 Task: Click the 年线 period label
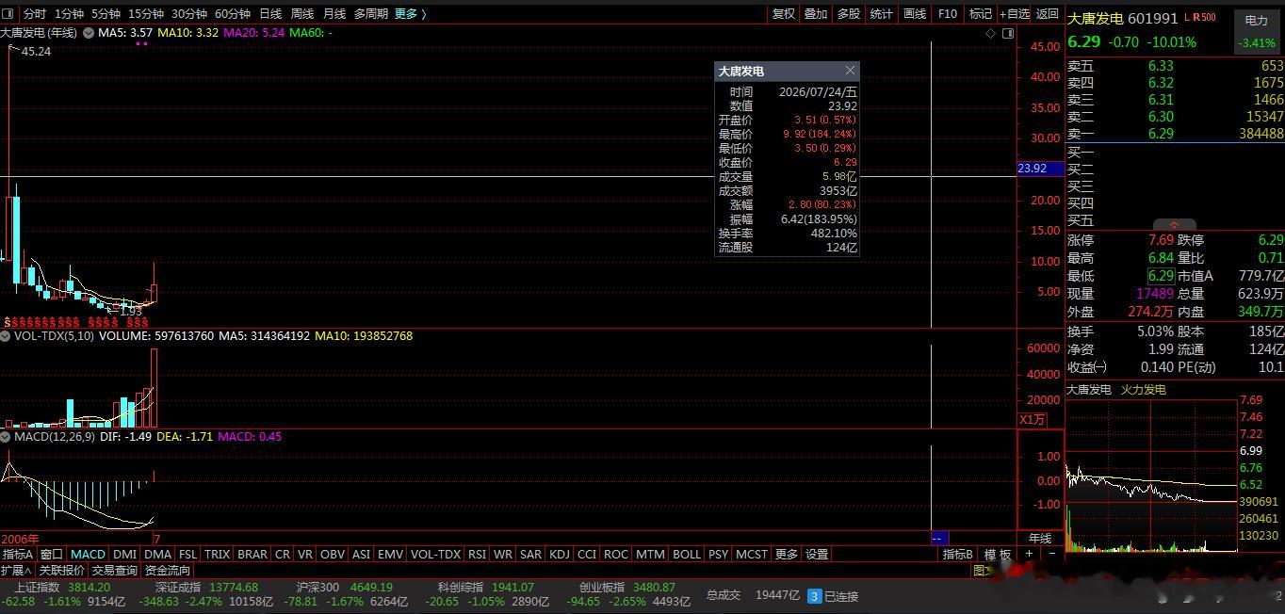pos(1040,539)
